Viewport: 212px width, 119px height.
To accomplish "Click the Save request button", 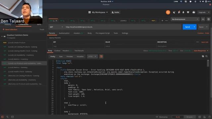I will coord(201,27).
